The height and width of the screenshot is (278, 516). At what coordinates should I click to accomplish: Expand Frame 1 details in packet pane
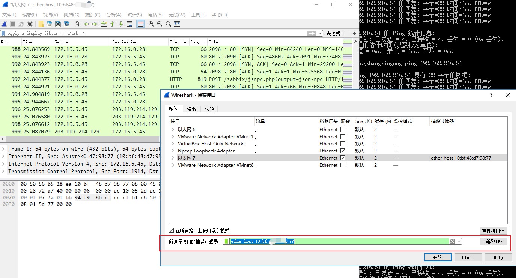[3, 149]
